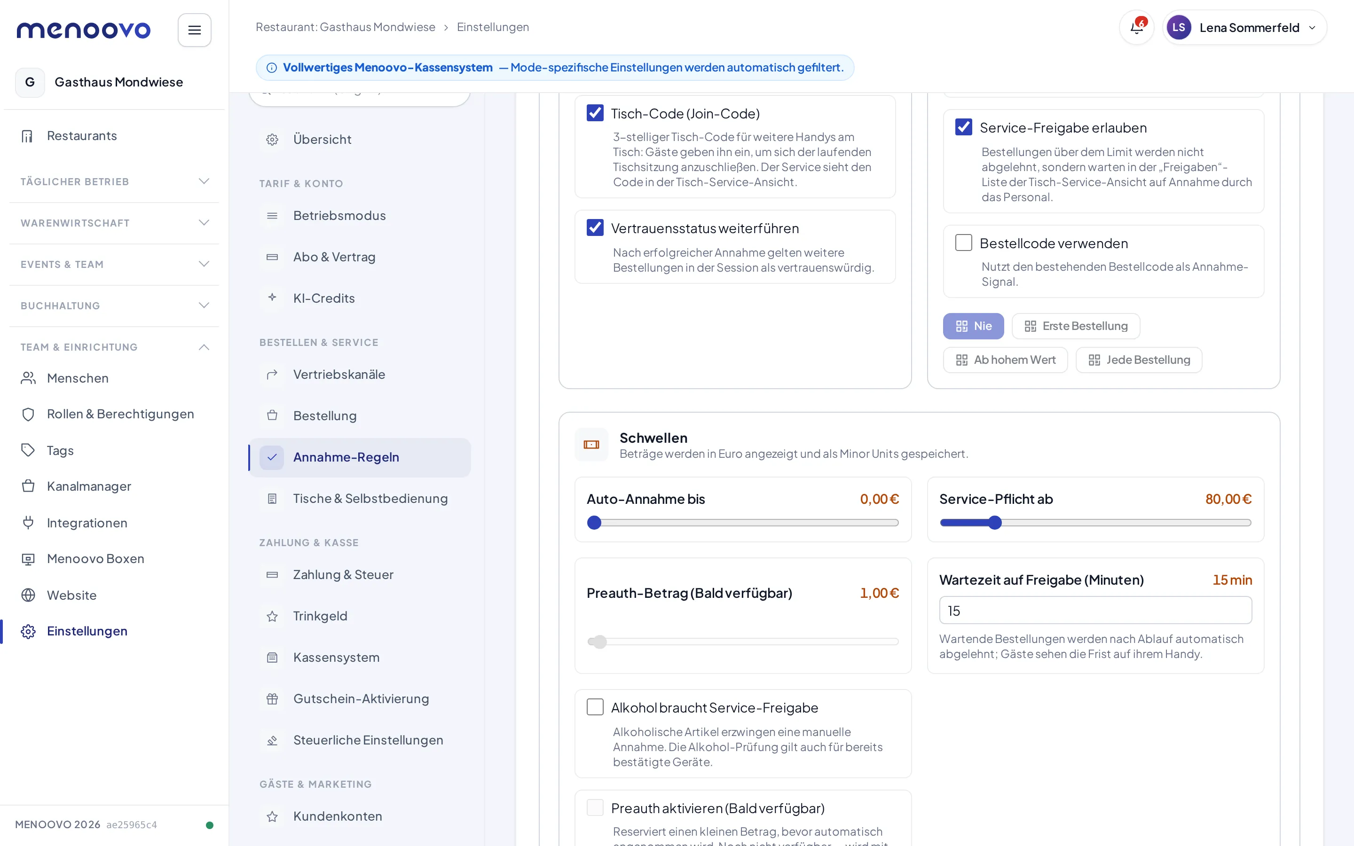
Task: Uncheck Service-Freigabe erlauben checkbox
Action: pyautogui.click(x=963, y=127)
